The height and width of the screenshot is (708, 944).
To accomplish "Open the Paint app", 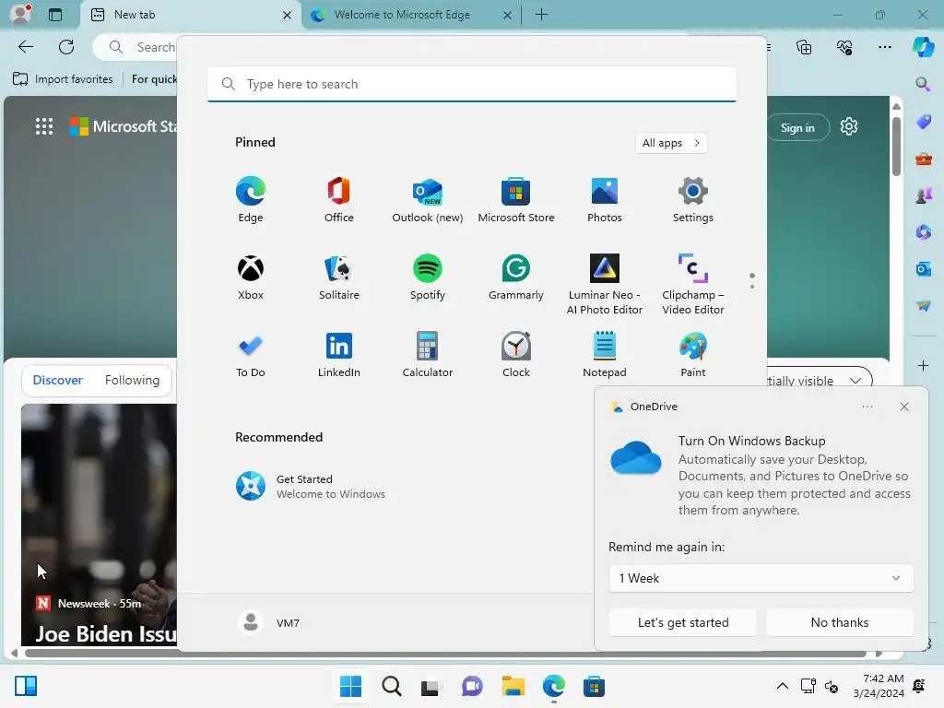I will point(693,355).
